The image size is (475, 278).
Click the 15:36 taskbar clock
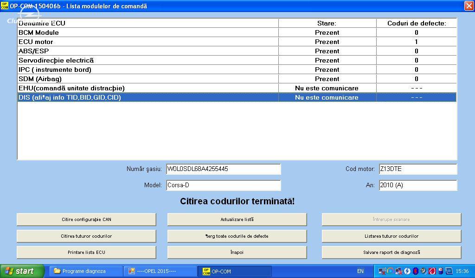pyautogui.click(x=462, y=271)
